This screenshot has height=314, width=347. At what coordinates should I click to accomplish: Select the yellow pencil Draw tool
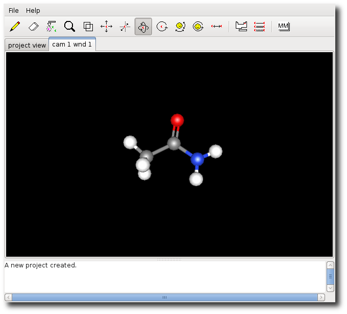coord(15,26)
